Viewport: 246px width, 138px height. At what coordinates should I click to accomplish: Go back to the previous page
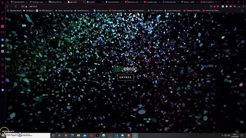(x=7, y=7)
